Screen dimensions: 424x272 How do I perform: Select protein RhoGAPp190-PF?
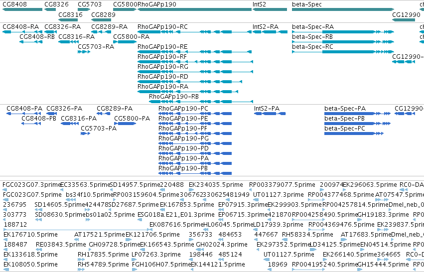[195, 134]
